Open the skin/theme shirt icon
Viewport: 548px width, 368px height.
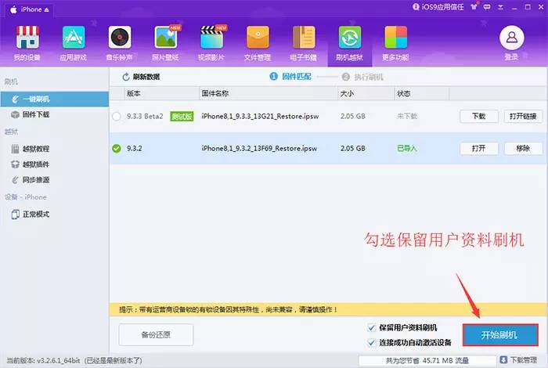[x=474, y=6]
